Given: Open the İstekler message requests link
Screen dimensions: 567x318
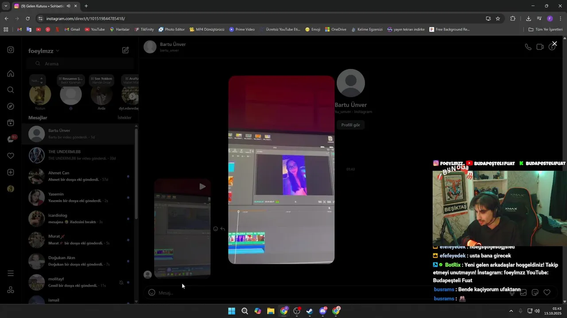Looking at the screenshot, I should [124, 117].
